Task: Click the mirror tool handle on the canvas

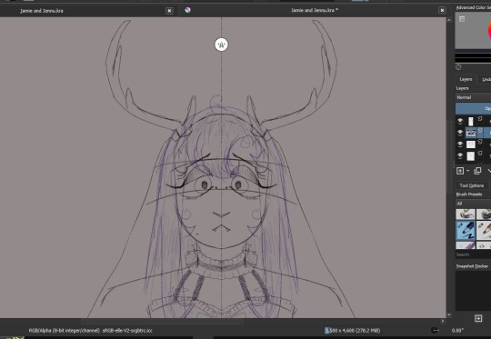Action: pos(221,45)
